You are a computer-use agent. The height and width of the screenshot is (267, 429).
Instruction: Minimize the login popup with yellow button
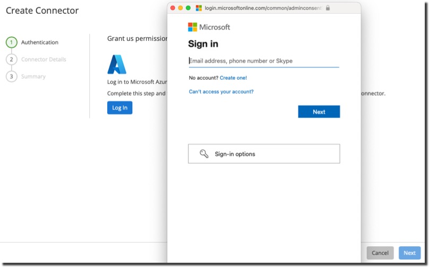pyautogui.click(x=181, y=8)
